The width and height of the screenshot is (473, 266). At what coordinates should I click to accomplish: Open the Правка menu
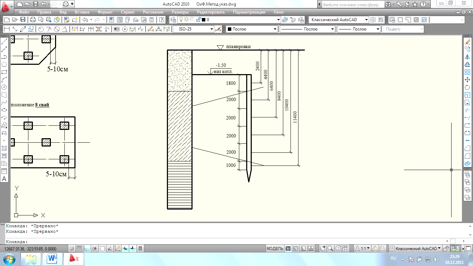(44, 12)
